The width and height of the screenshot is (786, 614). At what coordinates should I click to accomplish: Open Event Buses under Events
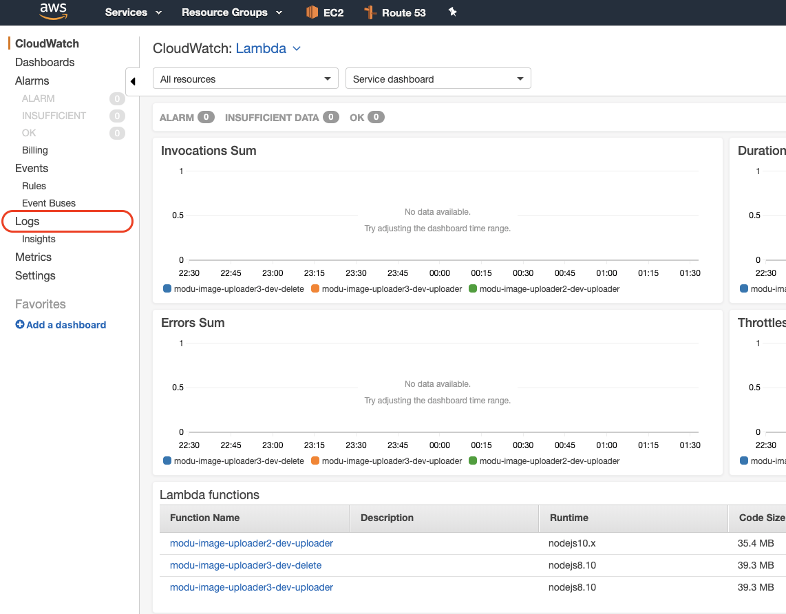click(x=49, y=203)
